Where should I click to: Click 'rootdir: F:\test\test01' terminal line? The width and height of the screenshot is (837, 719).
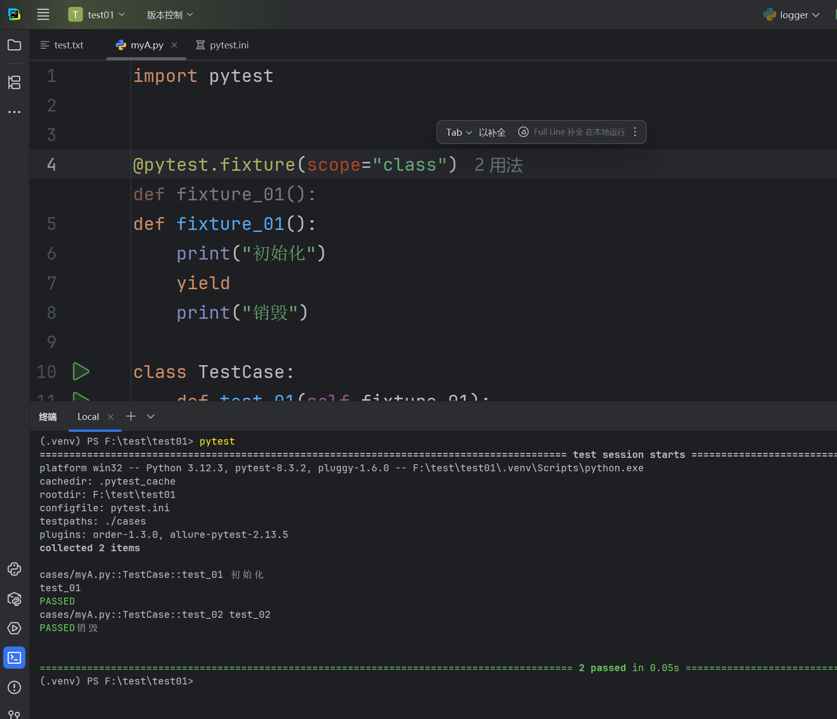pos(108,494)
